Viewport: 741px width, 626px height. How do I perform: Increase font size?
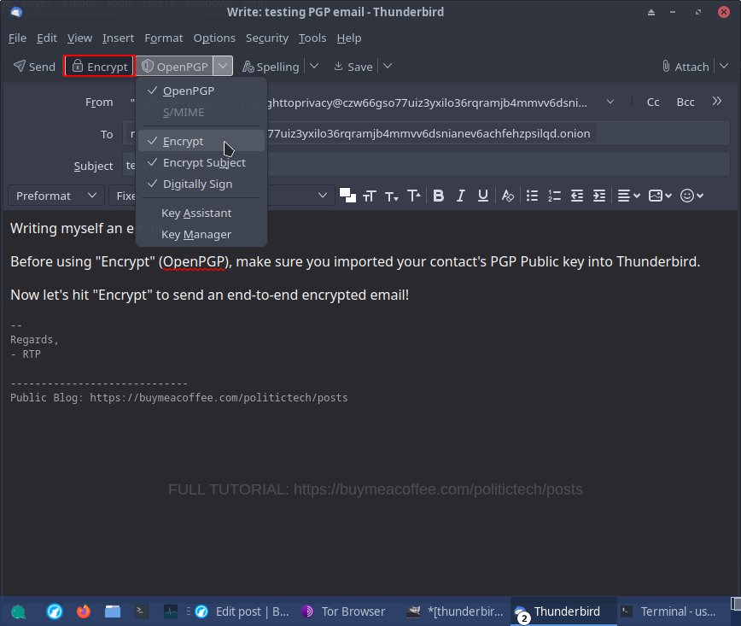tap(414, 196)
